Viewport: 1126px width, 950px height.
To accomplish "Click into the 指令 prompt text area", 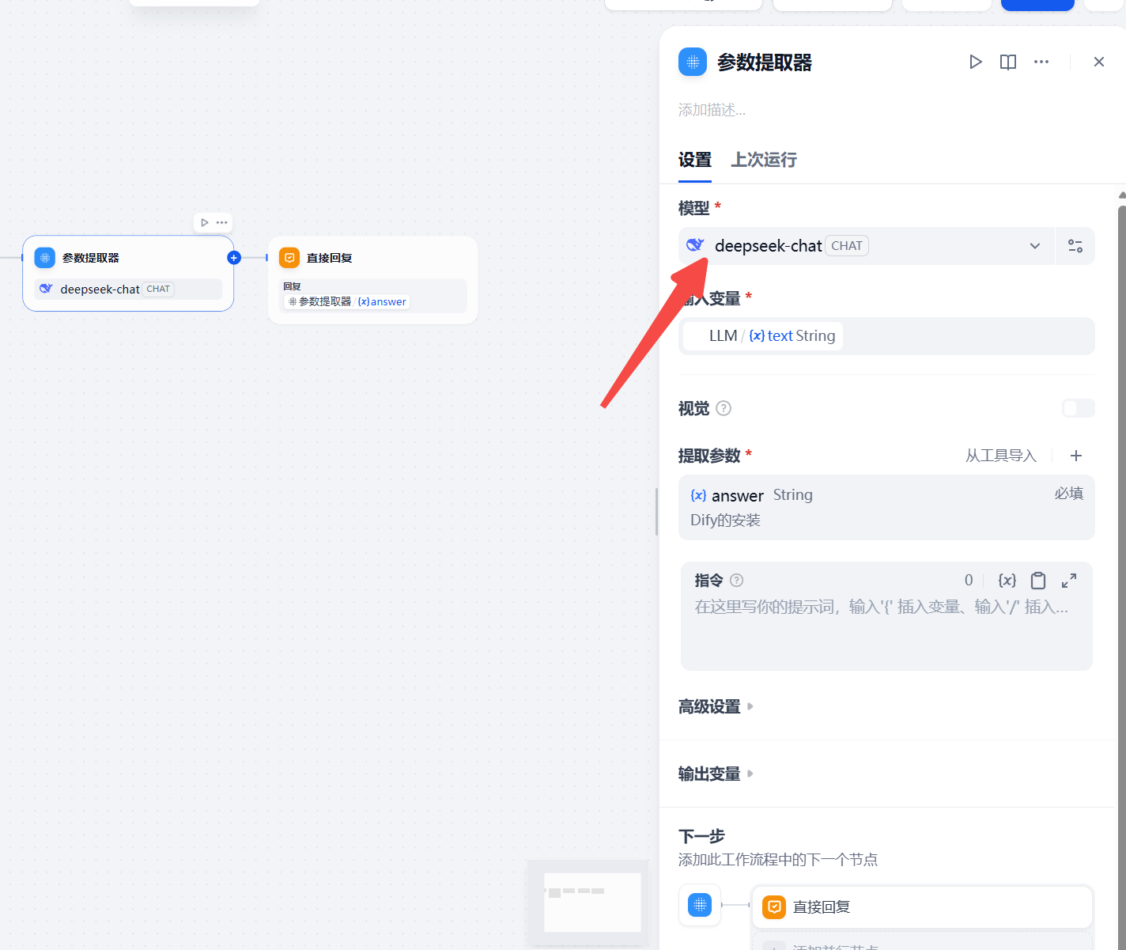I will (x=886, y=632).
